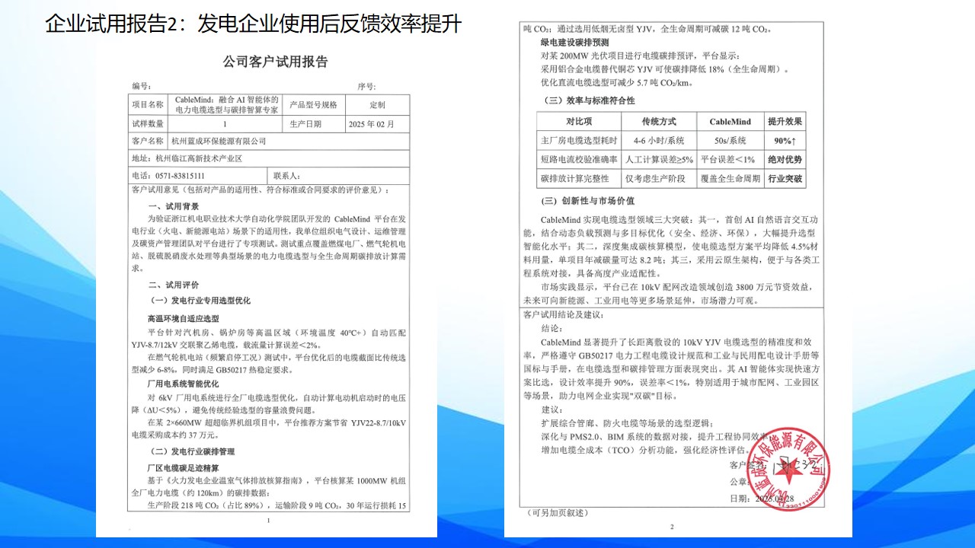Screen dimensions: 975x548
Task: Click the slide title about 发电企业 feedback
Action: [254, 24]
